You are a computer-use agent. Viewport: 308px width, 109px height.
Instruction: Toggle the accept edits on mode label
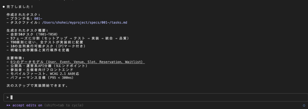coord(27,105)
